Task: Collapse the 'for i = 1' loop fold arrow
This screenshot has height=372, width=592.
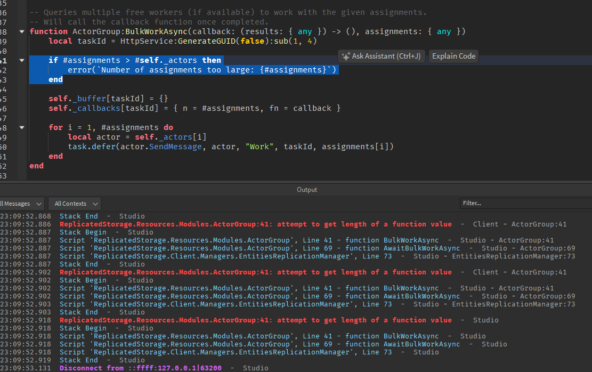Action: point(22,128)
